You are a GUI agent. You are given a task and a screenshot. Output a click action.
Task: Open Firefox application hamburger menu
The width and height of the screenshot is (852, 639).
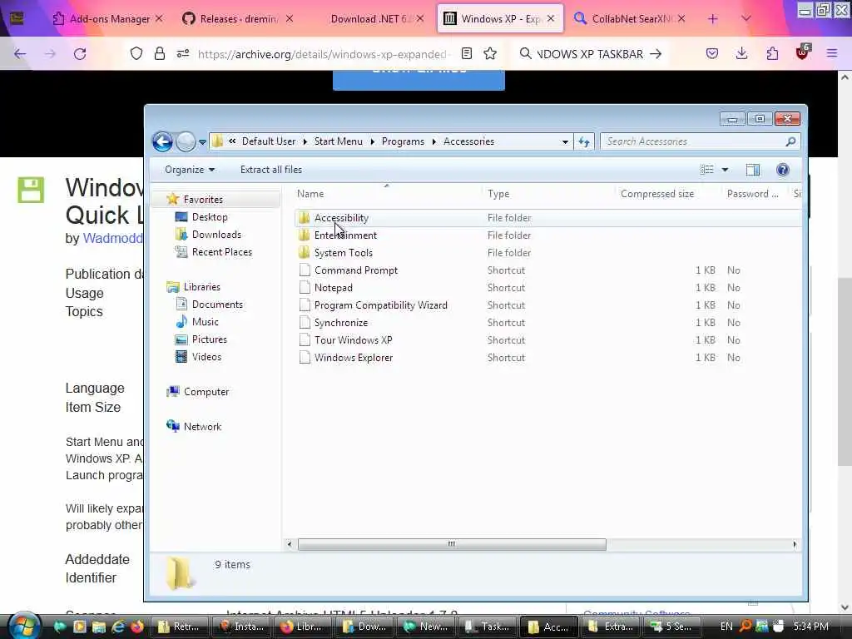832,53
